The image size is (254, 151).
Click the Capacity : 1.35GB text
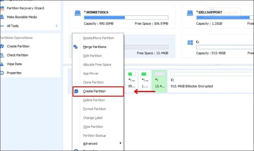209,24
